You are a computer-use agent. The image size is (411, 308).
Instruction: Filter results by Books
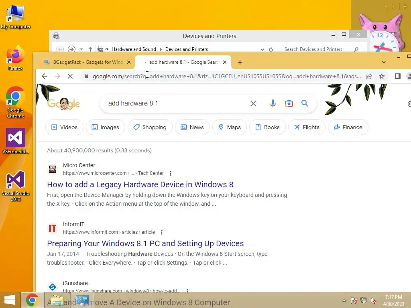(267, 127)
